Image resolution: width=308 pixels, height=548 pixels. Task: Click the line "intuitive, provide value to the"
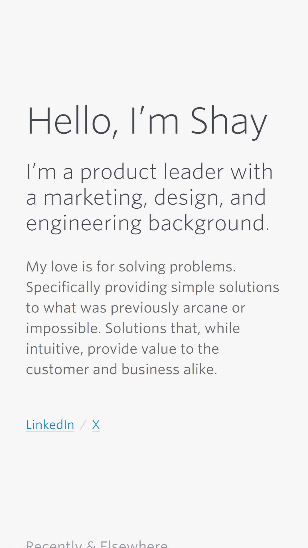123,349
